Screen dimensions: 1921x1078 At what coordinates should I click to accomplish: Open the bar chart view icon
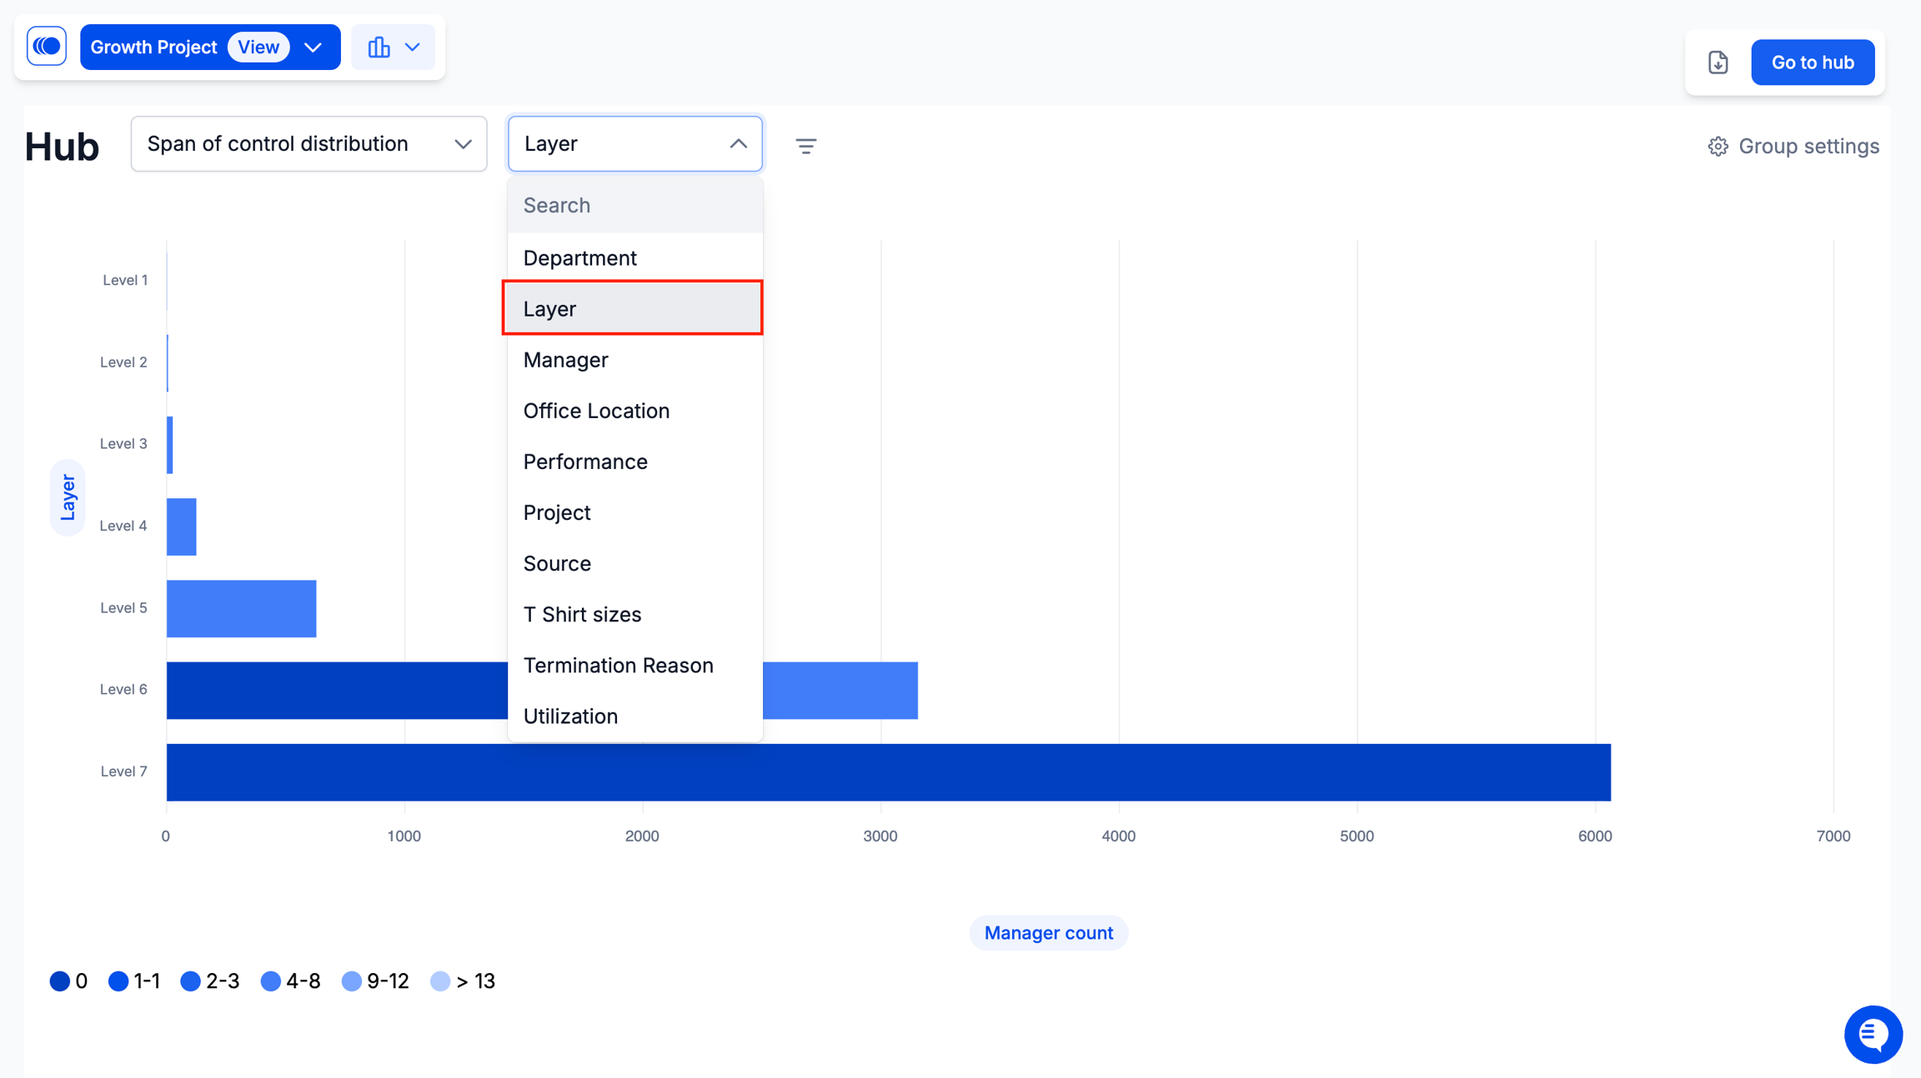click(379, 47)
